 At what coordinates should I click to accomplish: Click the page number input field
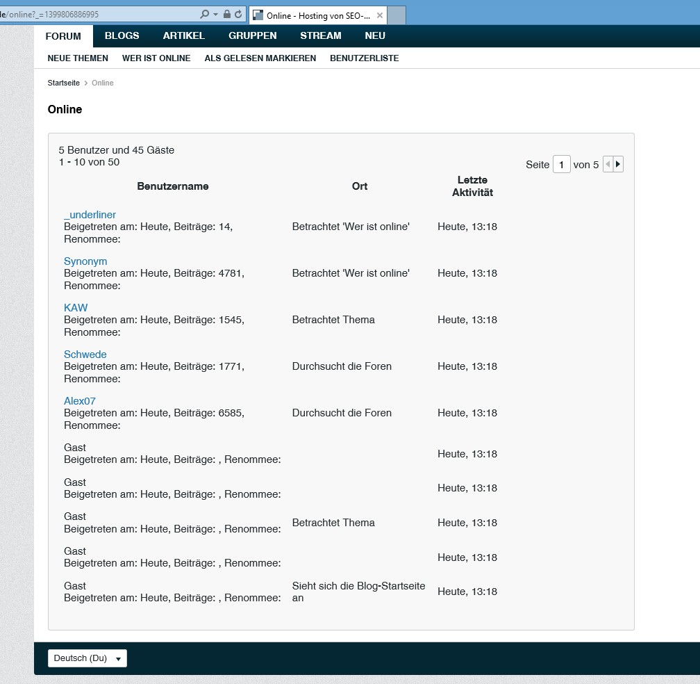tap(561, 165)
